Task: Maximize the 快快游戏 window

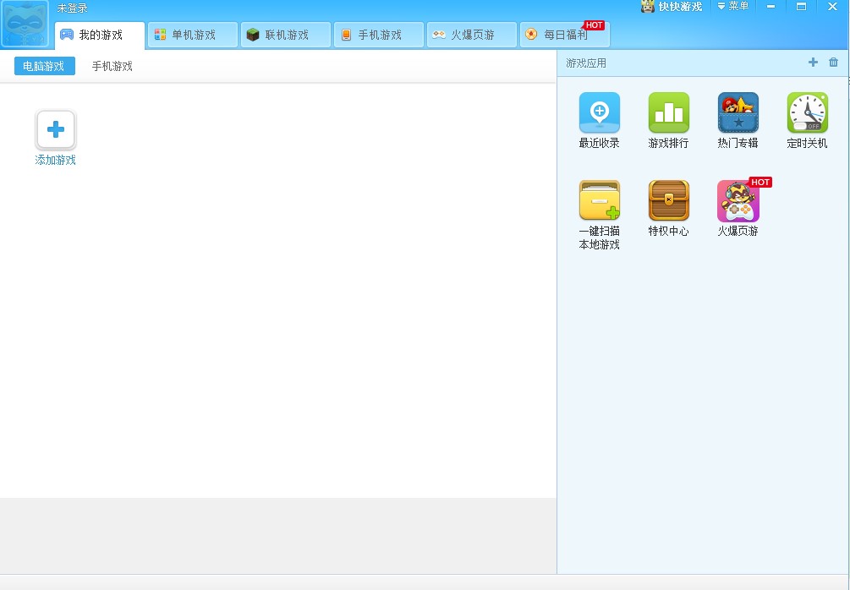Action: click(x=801, y=7)
